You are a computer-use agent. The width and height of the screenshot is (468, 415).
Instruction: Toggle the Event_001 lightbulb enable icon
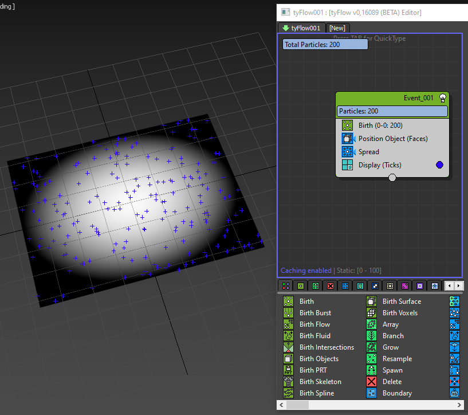(x=443, y=98)
